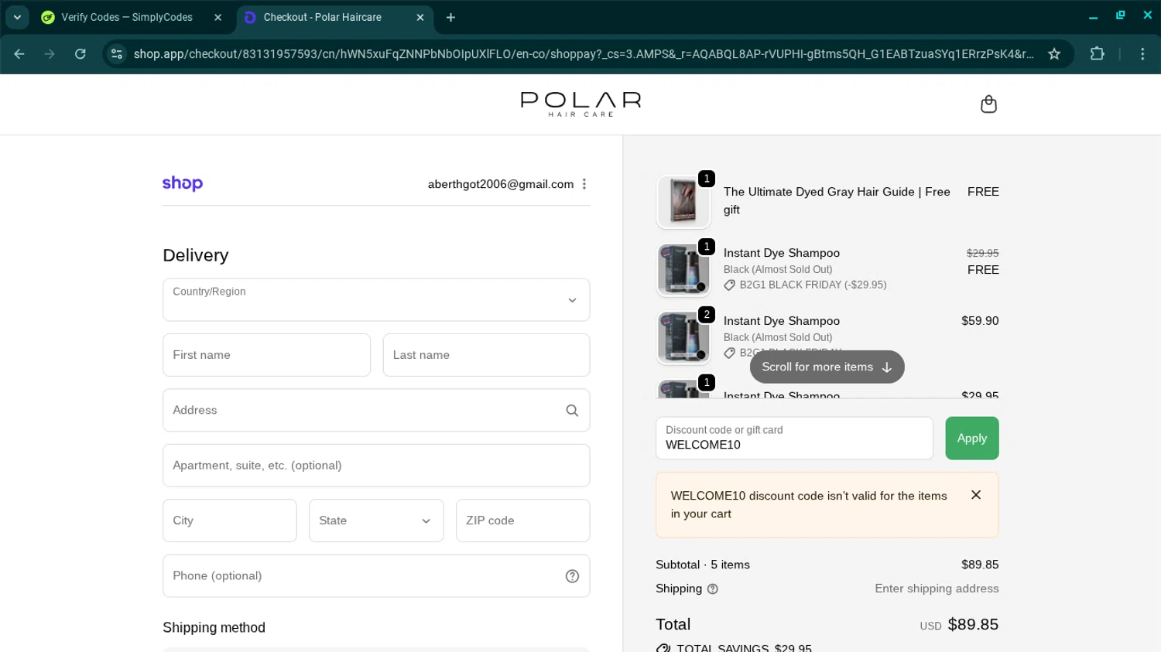This screenshot has height=652, width=1161.
Task: Click the Polar Hair Care logo
Action: (x=580, y=104)
